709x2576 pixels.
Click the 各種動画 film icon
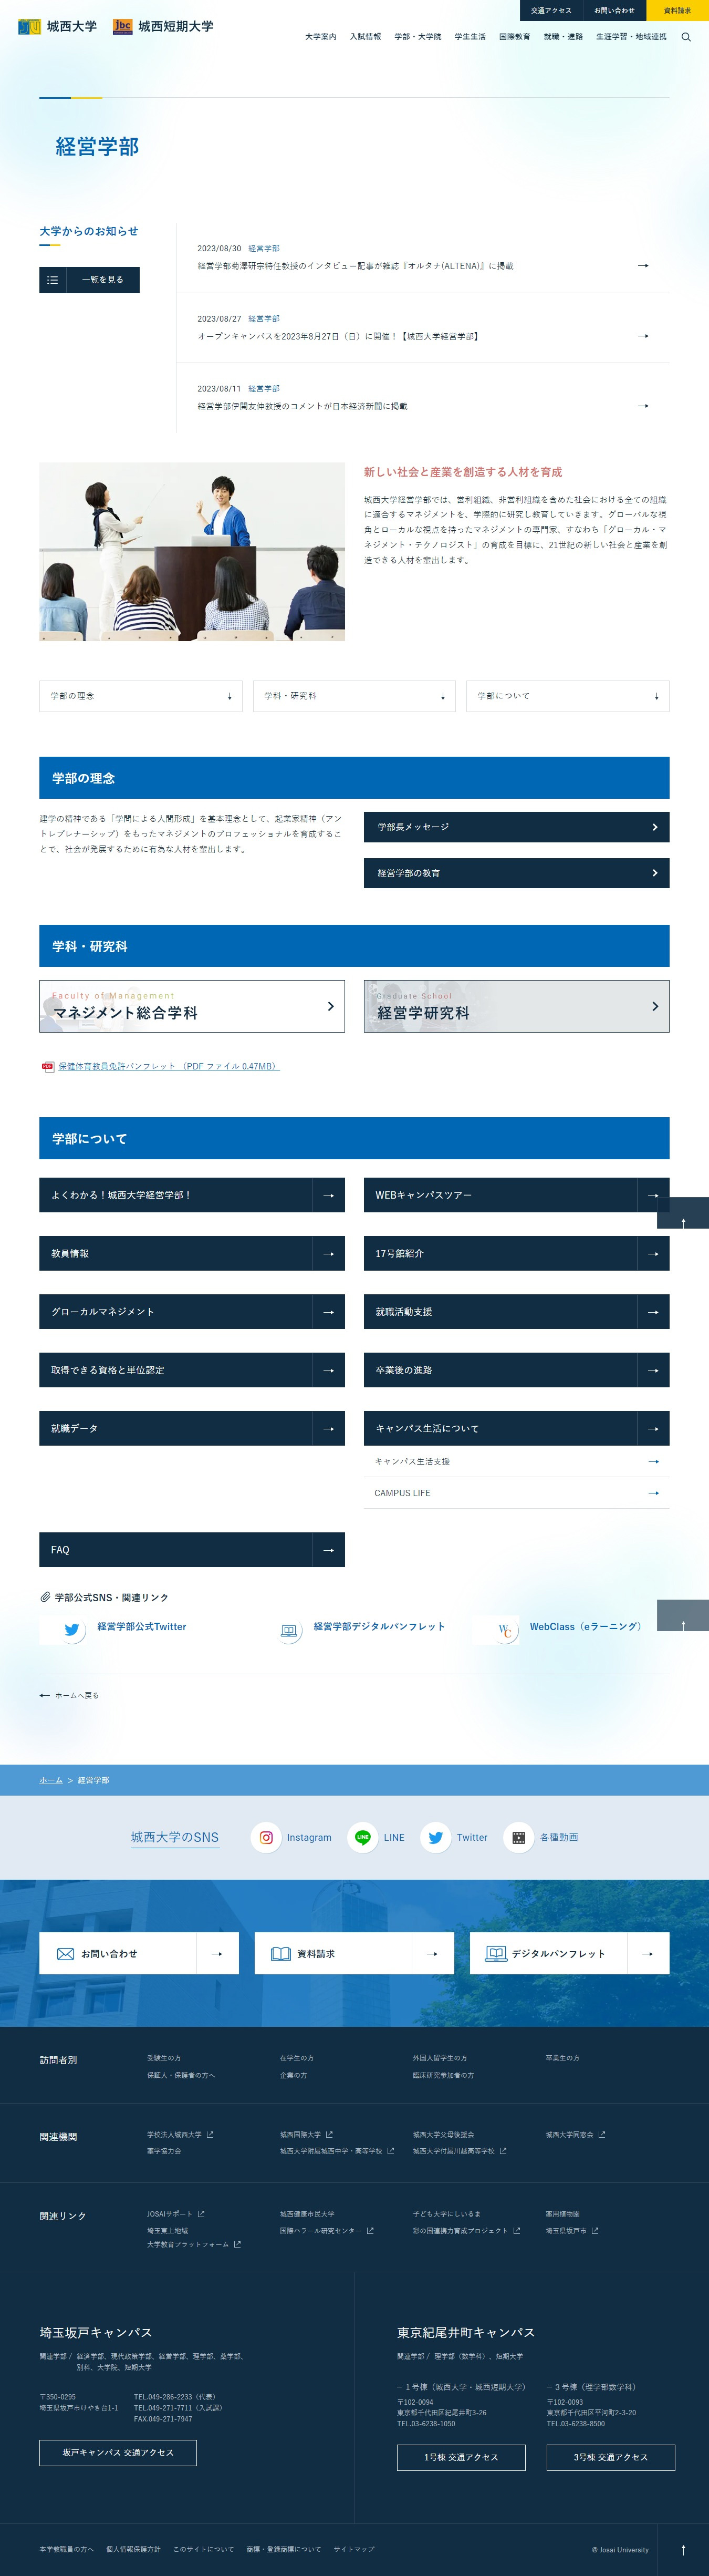tap(518, 1837)
